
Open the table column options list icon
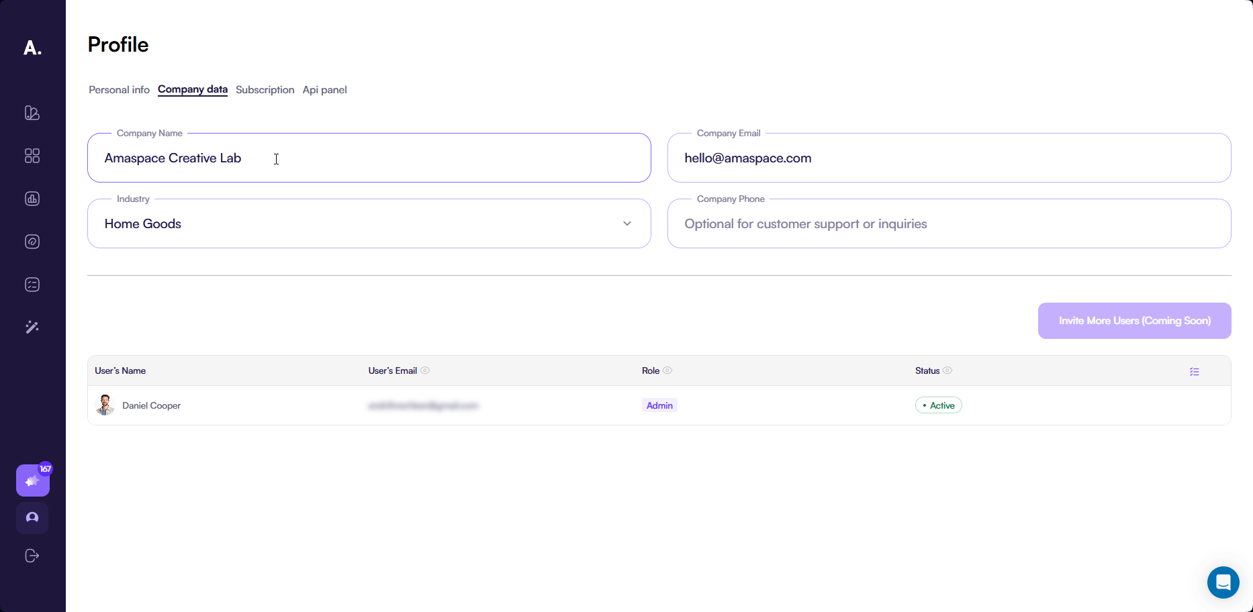click(1194, 371)
